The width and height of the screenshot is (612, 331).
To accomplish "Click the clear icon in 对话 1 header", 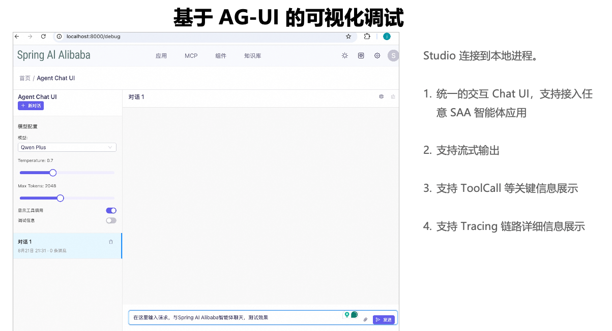I will [x=393, y=97].
